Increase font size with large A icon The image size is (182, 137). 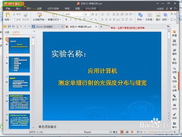click(92, 14)
